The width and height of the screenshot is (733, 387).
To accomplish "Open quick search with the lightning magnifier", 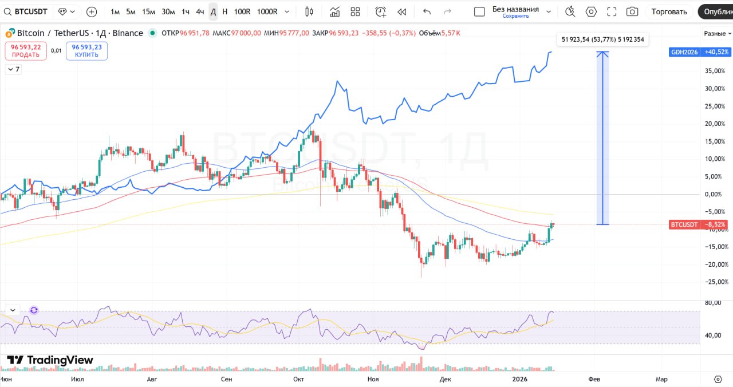I will click(x=570, y=11).
